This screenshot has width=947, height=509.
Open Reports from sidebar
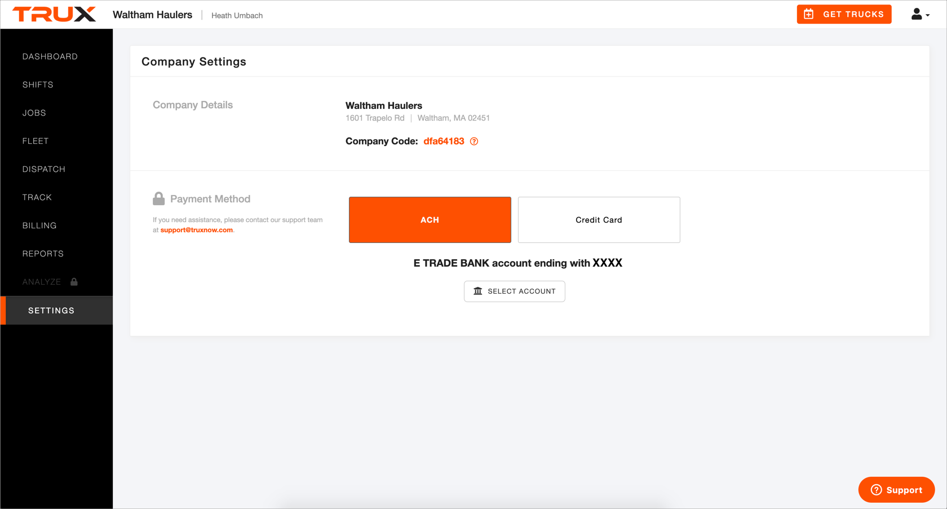click(43, 254)
